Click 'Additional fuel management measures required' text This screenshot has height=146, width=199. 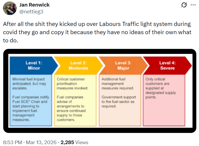pyautogui.click(x=118, y=84)
